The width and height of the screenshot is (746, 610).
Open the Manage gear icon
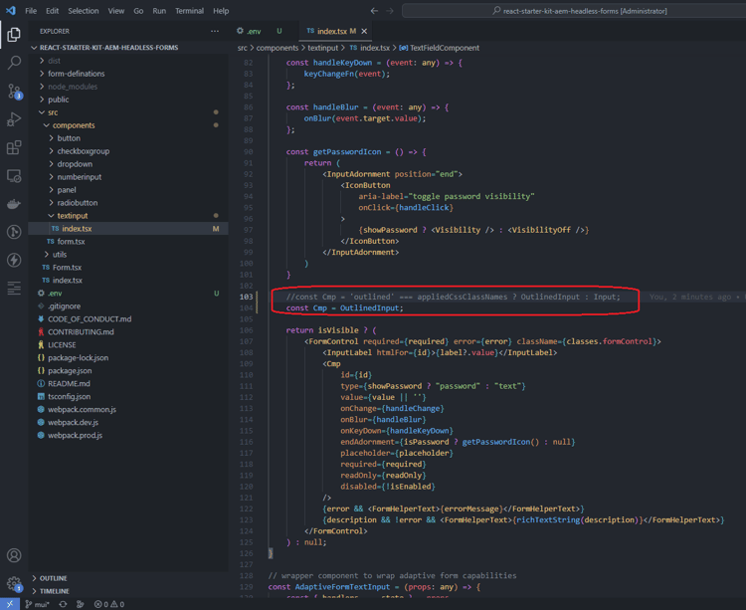(14, 583)
